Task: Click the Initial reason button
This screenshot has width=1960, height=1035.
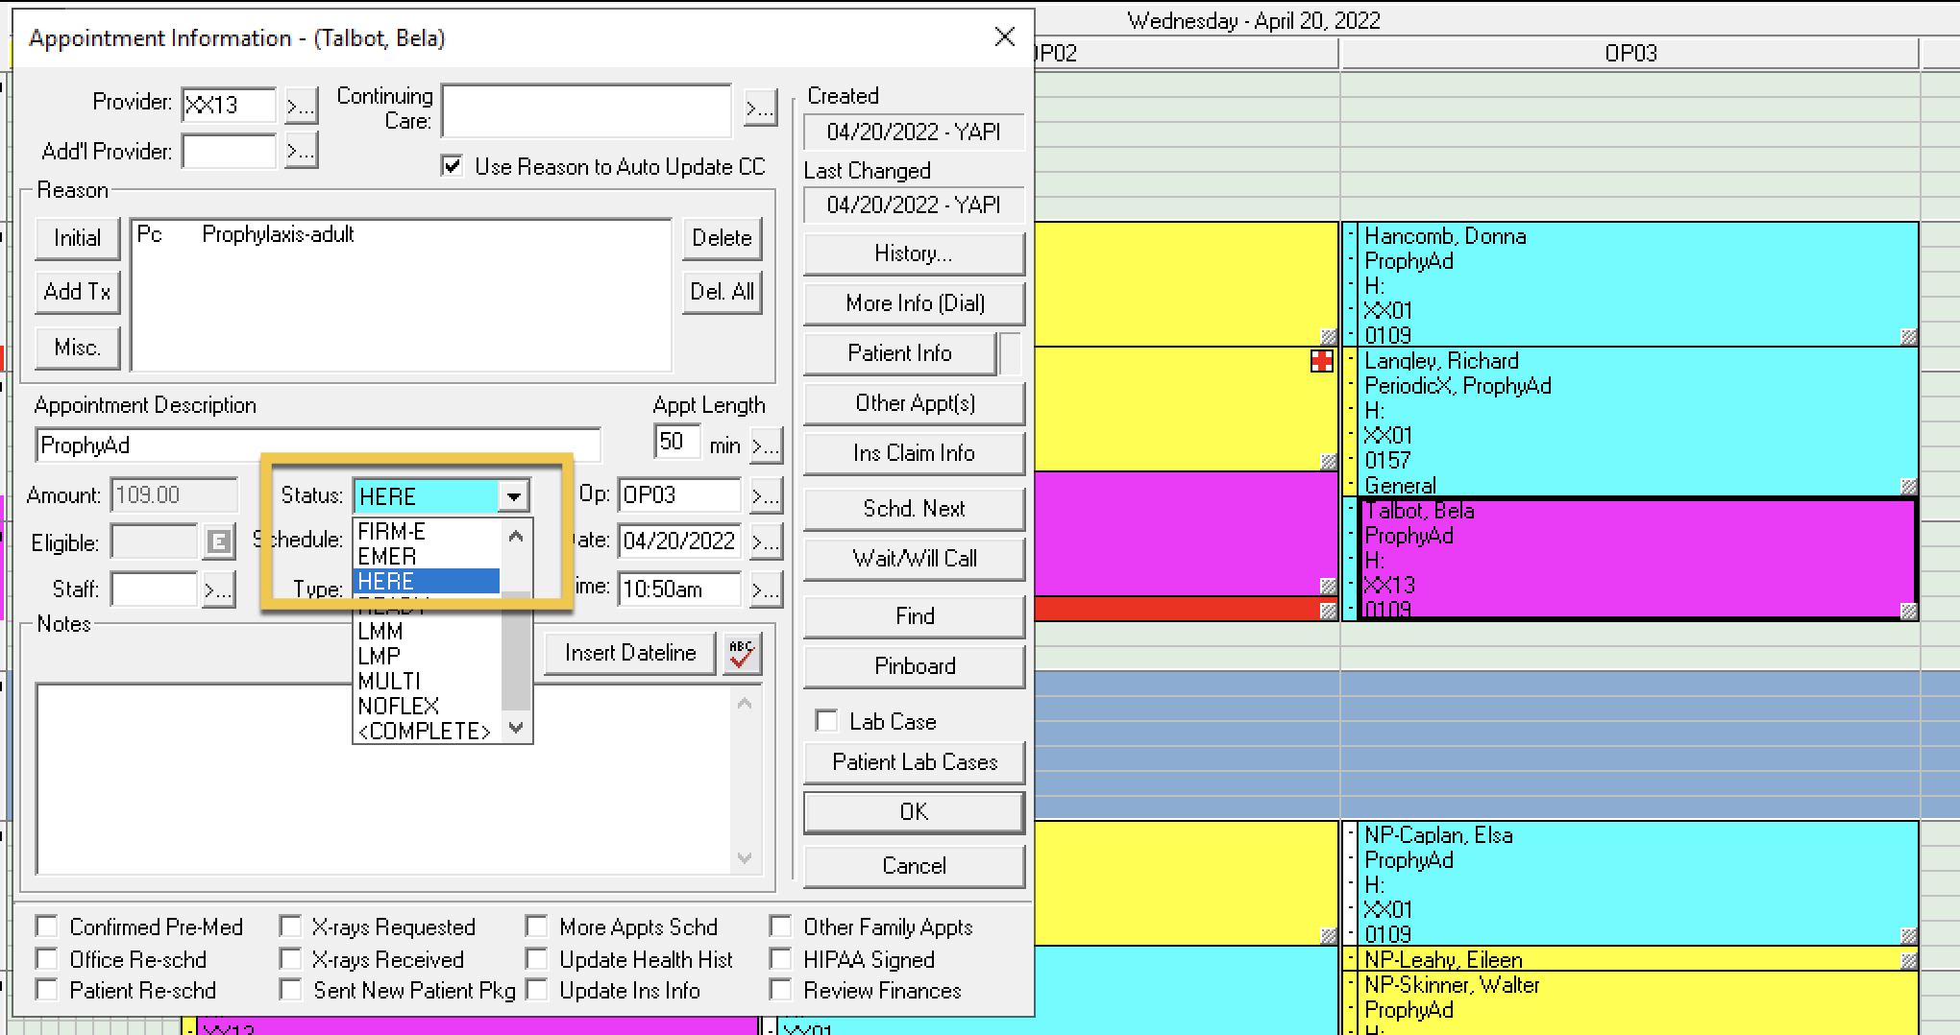Action: [77, 238]
